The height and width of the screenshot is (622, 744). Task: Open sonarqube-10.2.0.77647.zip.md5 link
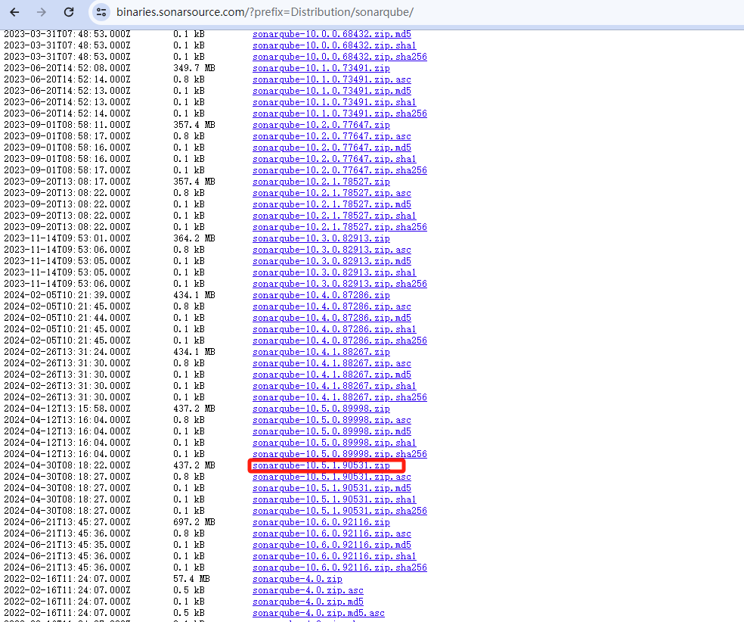332,148
